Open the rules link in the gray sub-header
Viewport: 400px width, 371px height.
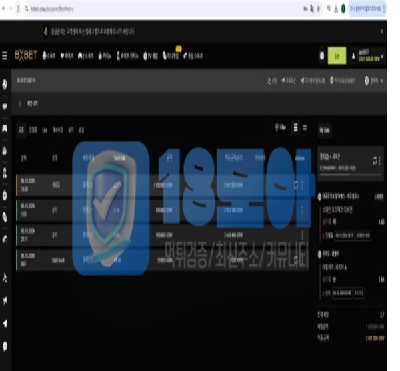pyautogui.click(x=272, y=81)
